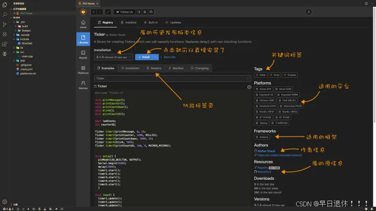This screenshot has height=211, width=376.
Task: Open the GitHub icon in PIO toolbar
Action: [x=151, y=12]
